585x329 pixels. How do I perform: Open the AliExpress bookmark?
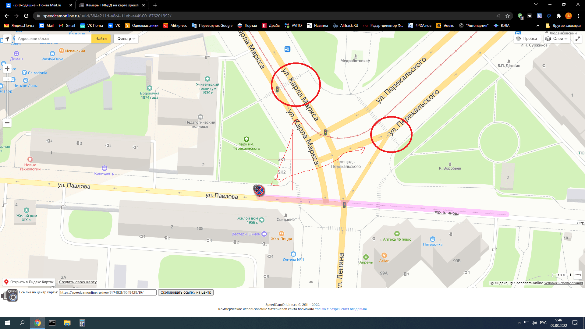click(x=175, y=26)
